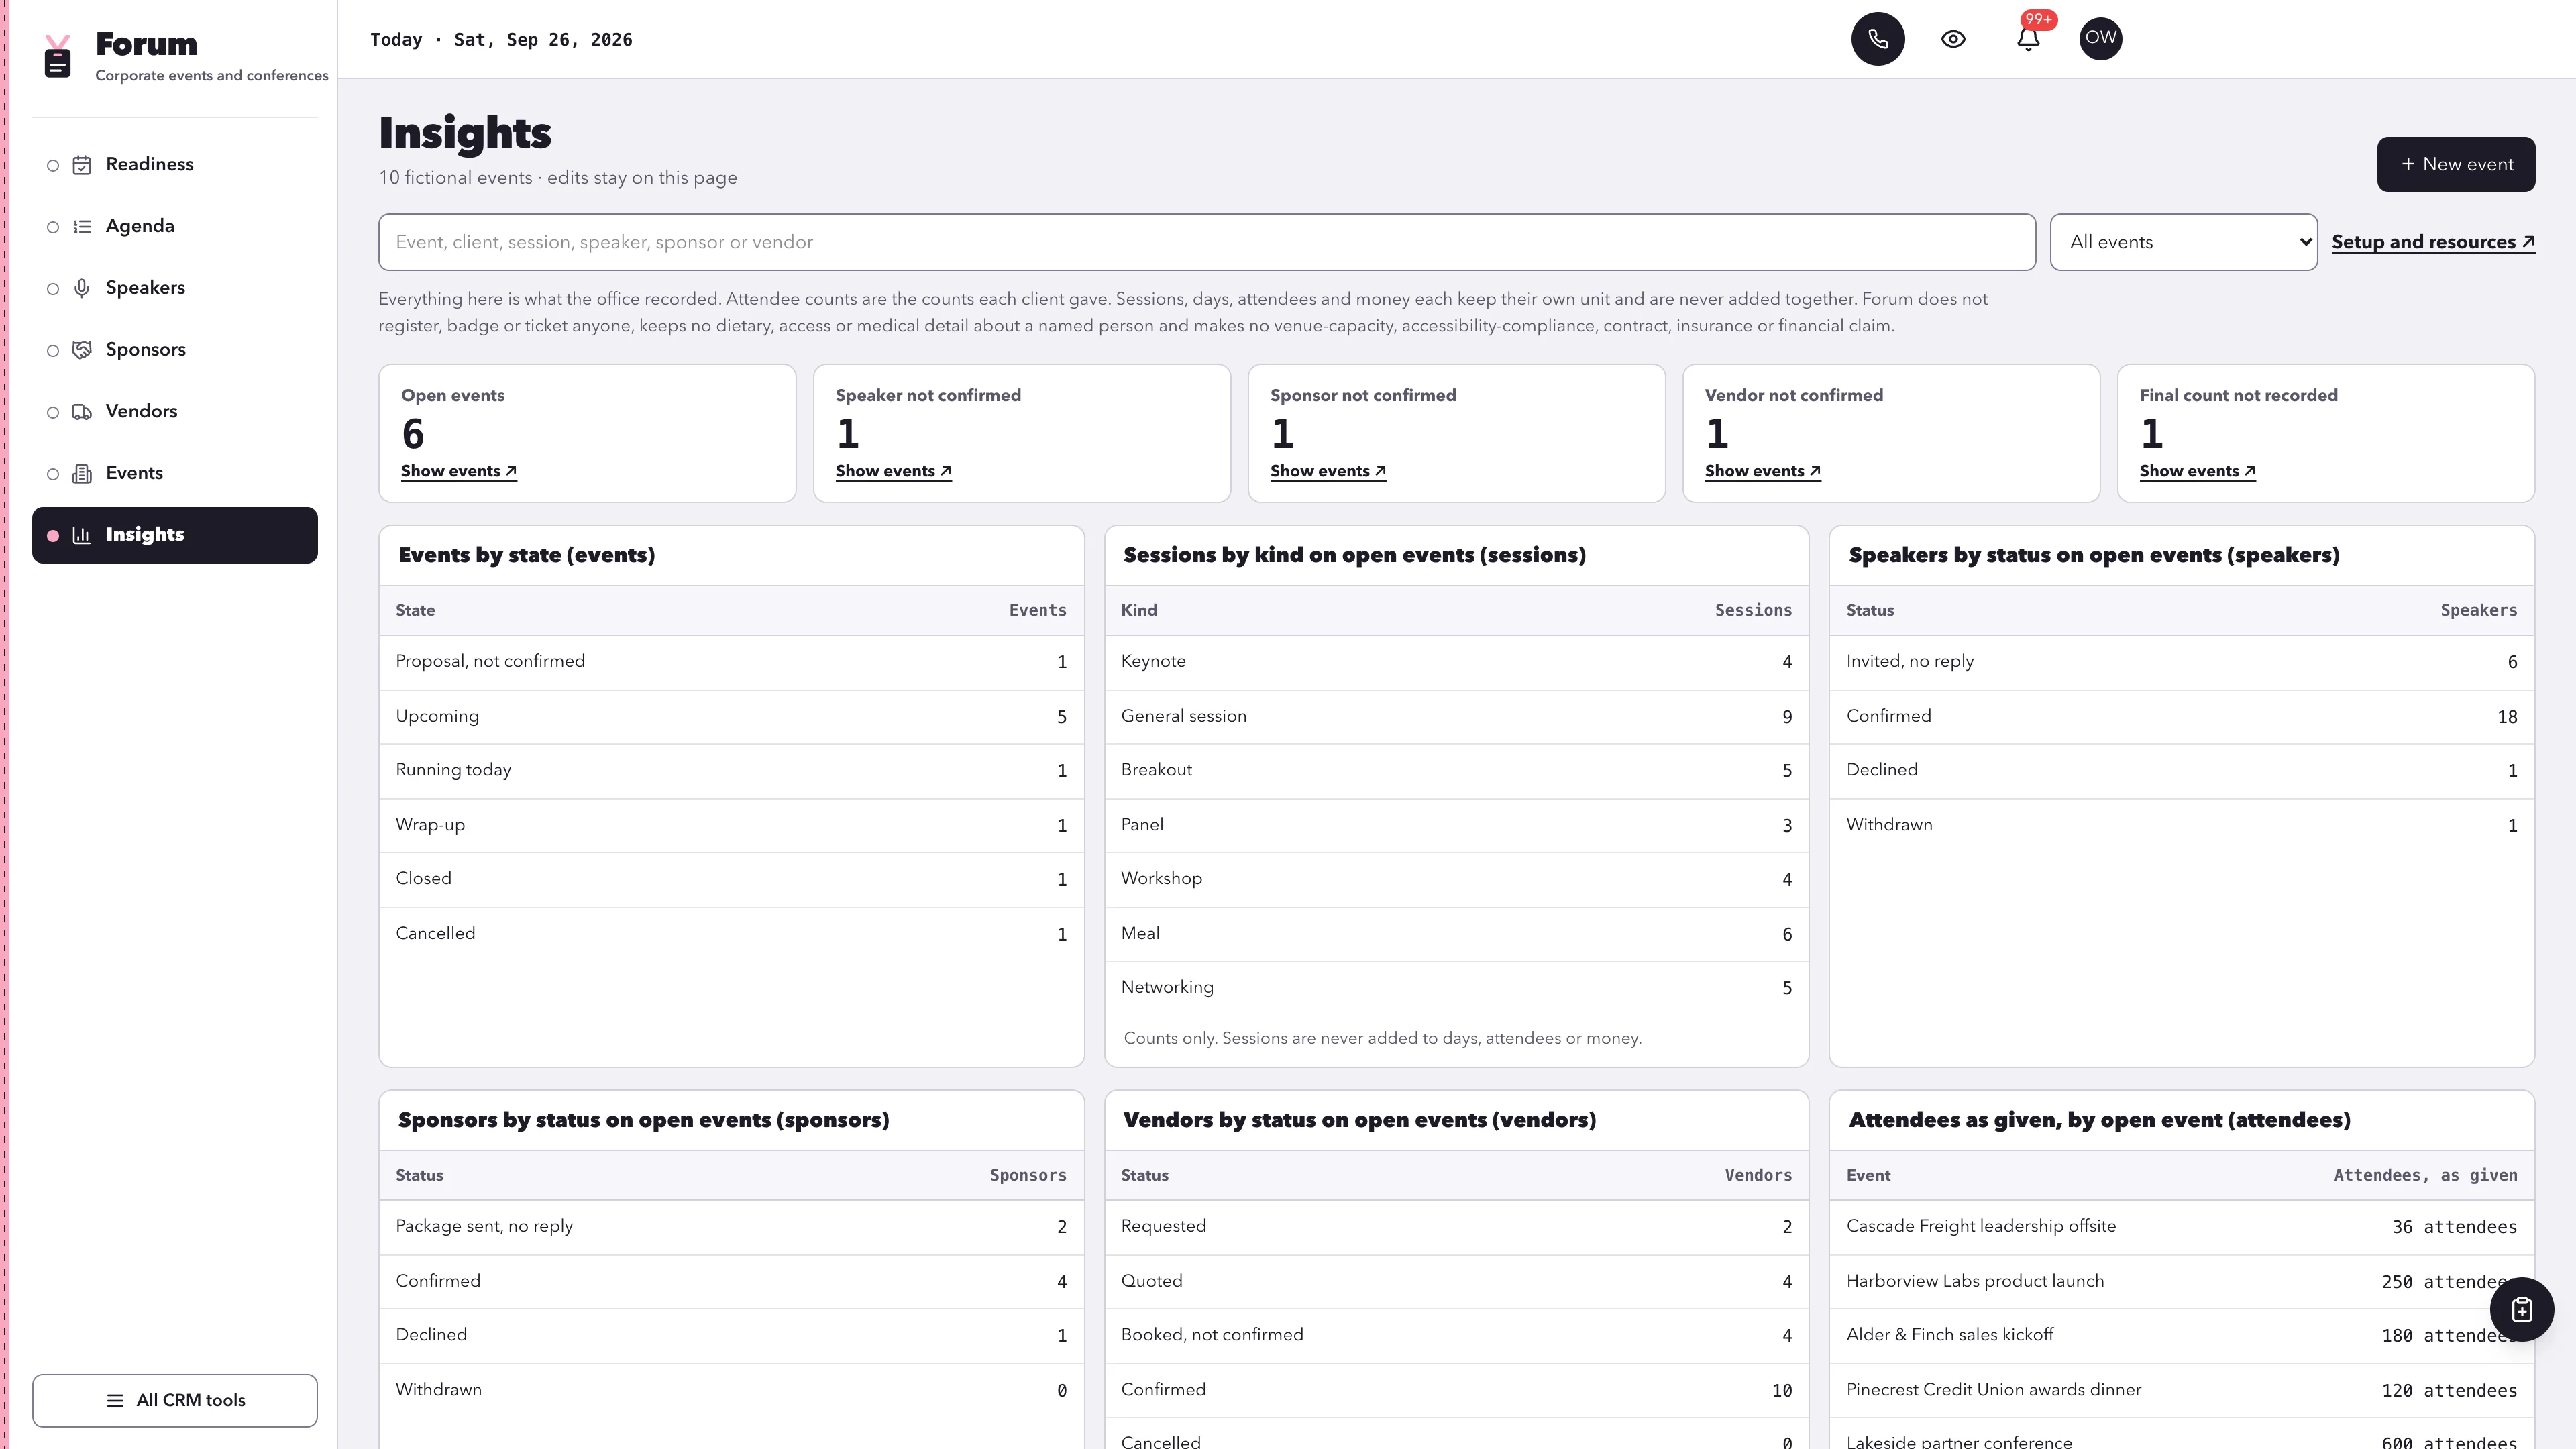Go to the Sponsors page

coord(175,350)
